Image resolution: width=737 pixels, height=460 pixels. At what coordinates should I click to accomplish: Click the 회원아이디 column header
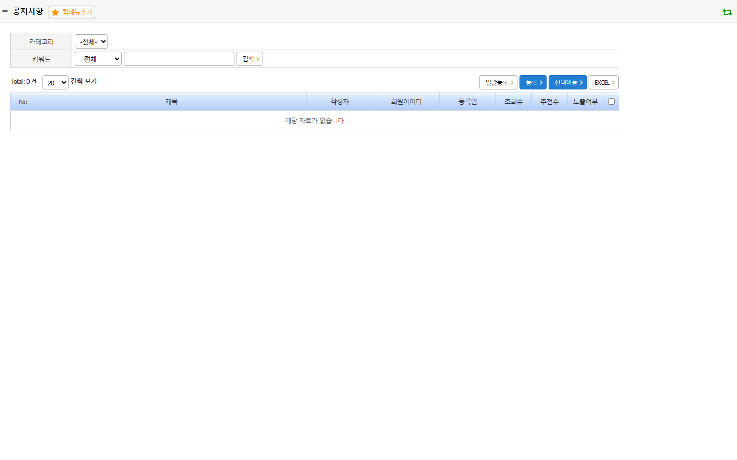pos(406,102)
